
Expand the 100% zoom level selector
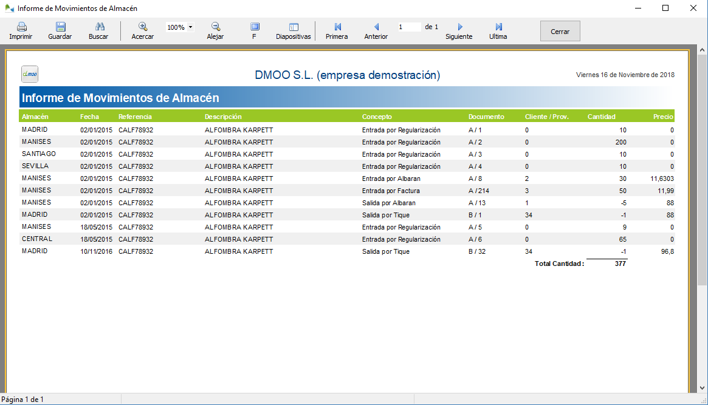179,26
